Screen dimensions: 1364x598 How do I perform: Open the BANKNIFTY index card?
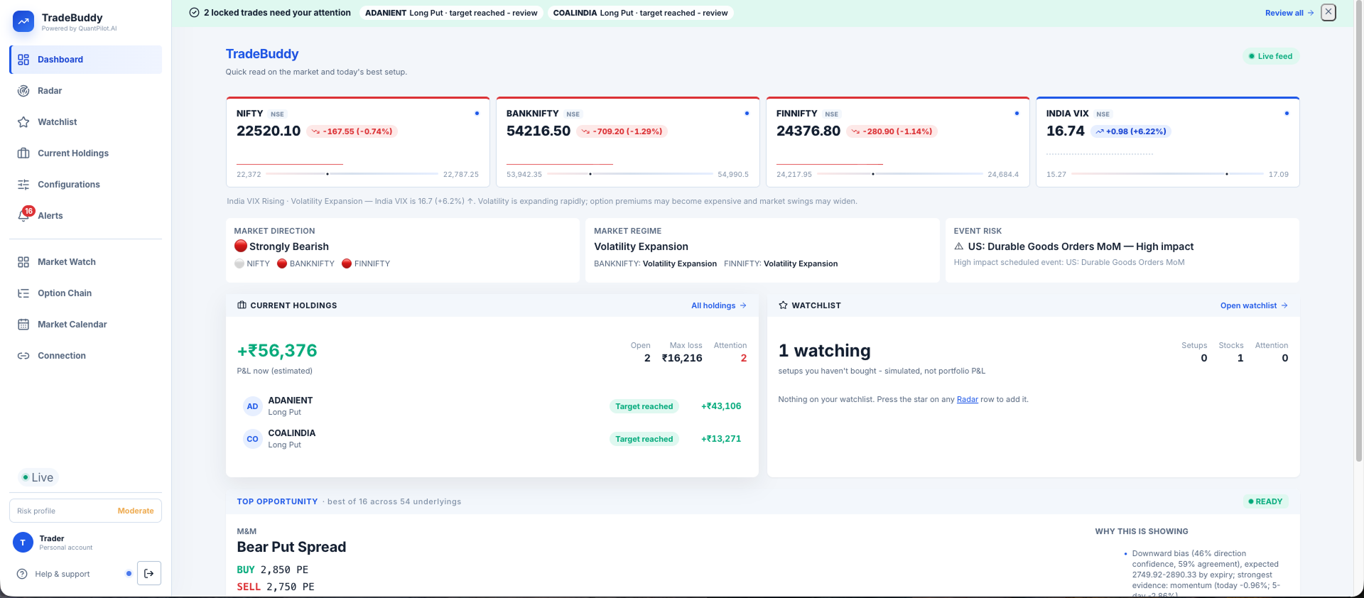[628, 142]
